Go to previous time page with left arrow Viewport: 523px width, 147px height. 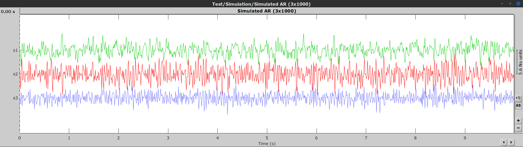coord(504,142)
